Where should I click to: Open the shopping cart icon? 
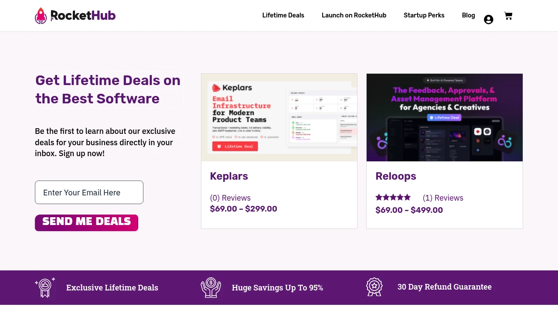[x=508, y=16]
